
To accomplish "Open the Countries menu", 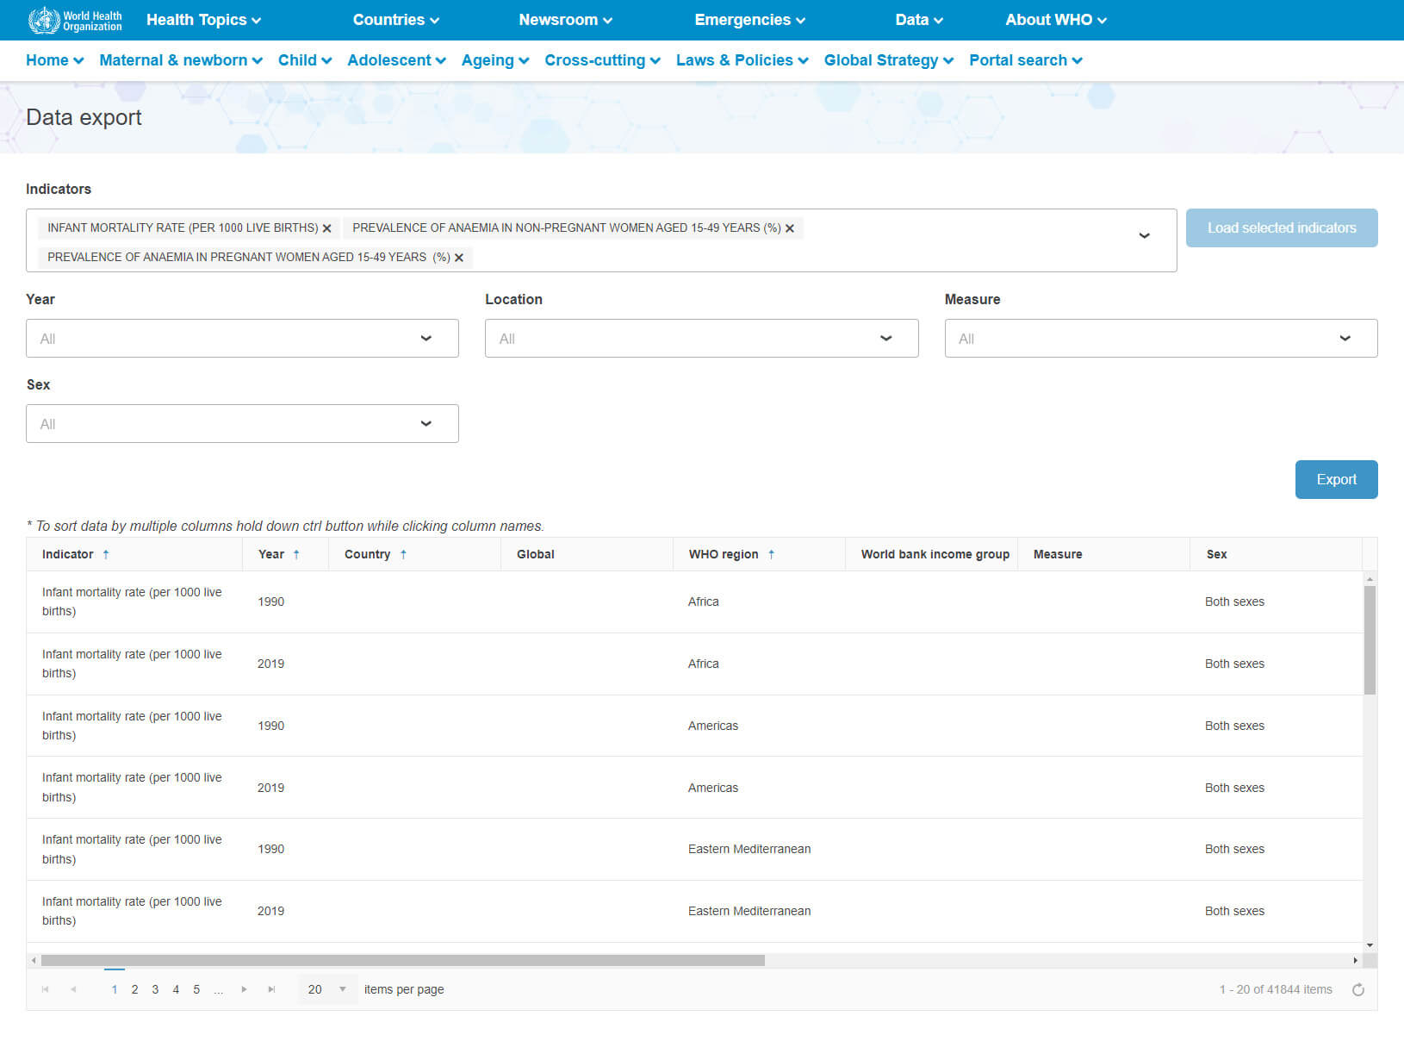I will 396,20.
